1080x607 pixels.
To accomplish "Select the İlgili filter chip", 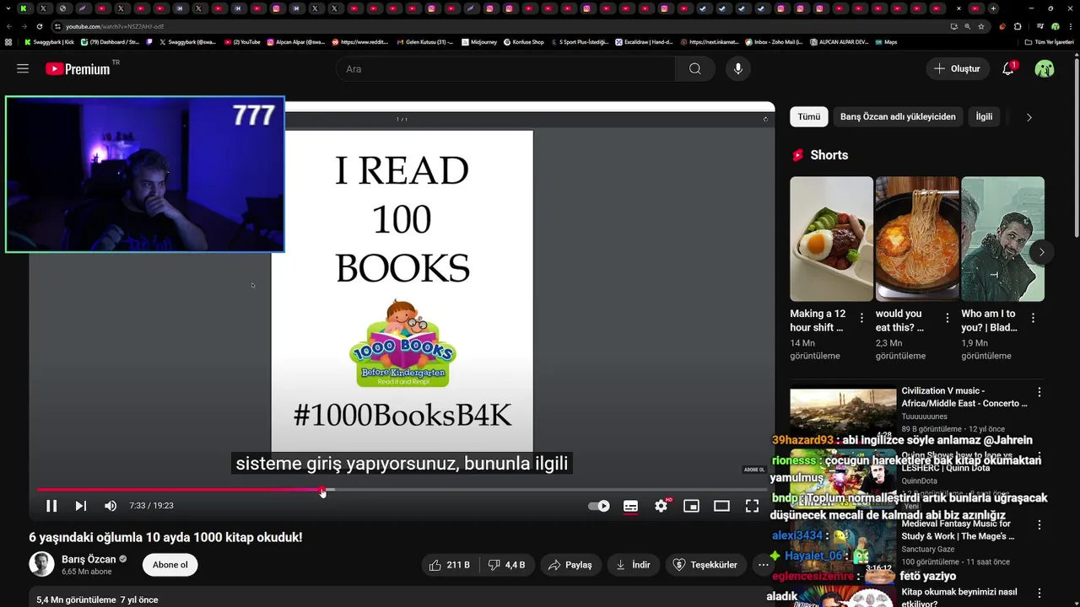I will (x=984, y=116).
